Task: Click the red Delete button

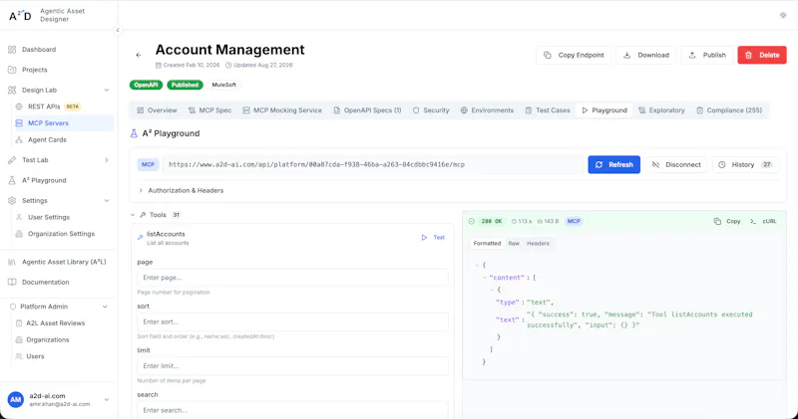Action: coord(762,55)
